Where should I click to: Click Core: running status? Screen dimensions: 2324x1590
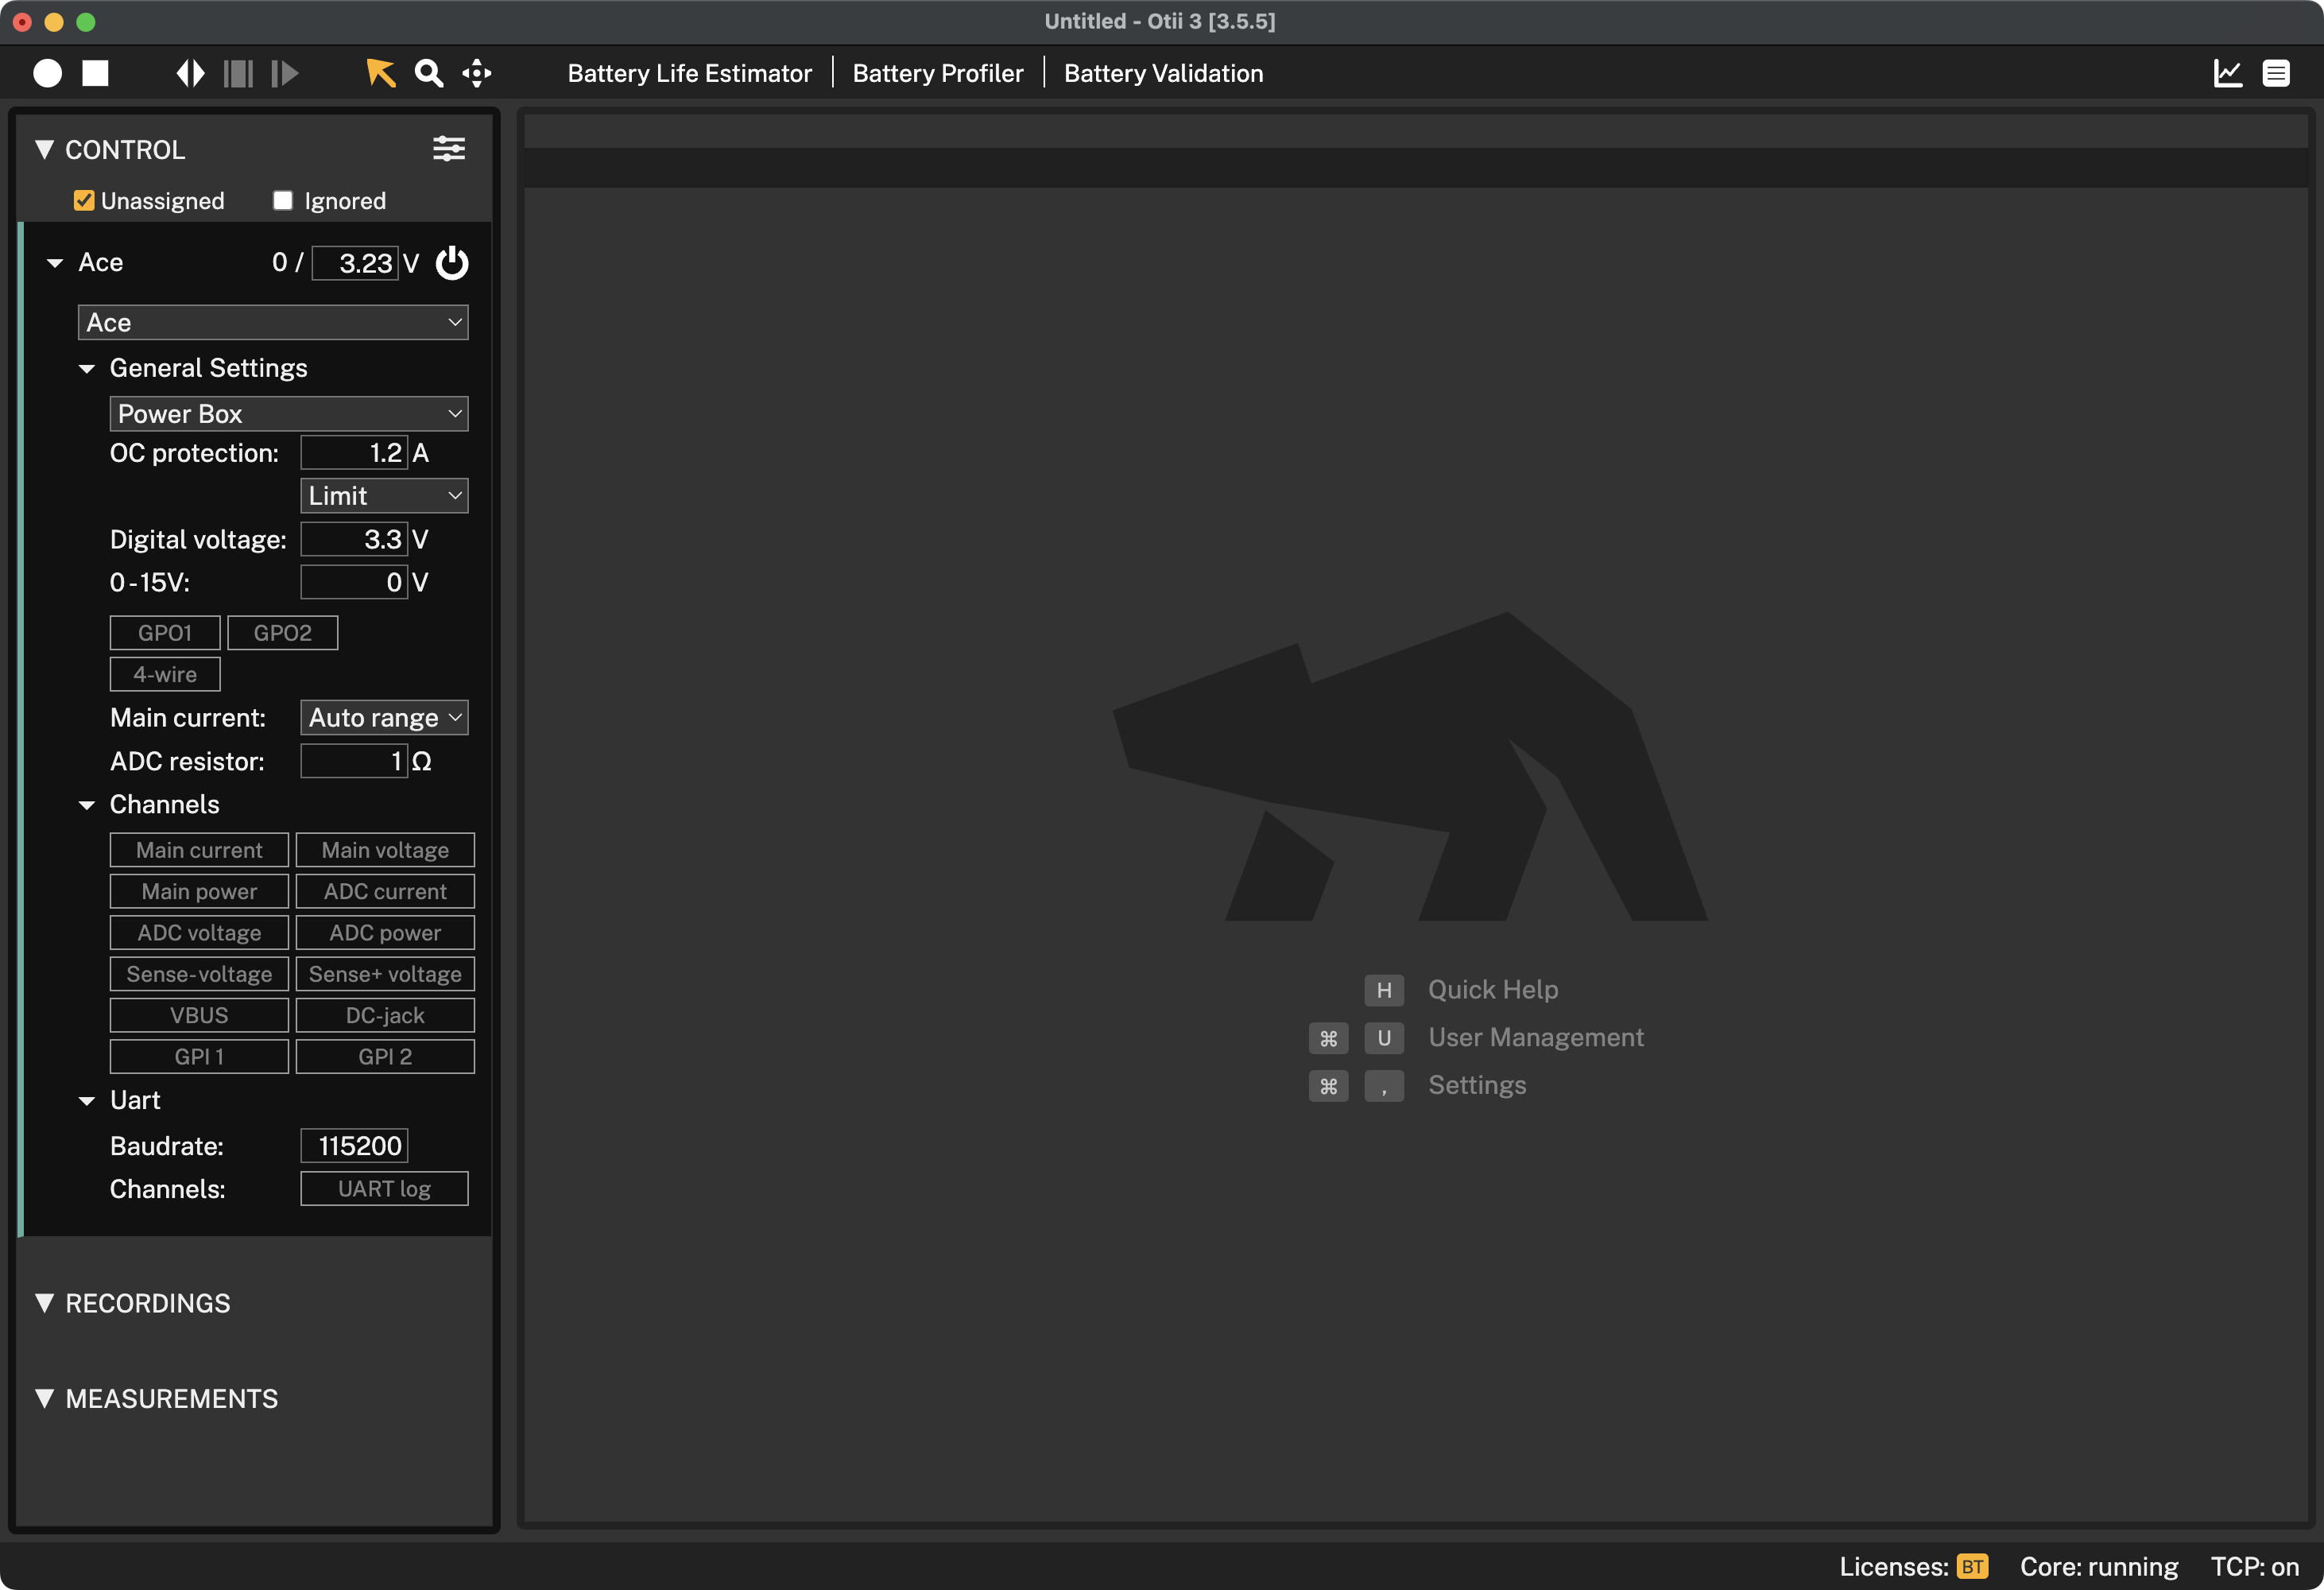pos(2099,1566)
